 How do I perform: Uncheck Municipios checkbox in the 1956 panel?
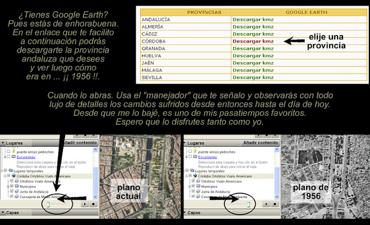pos(193,186)
